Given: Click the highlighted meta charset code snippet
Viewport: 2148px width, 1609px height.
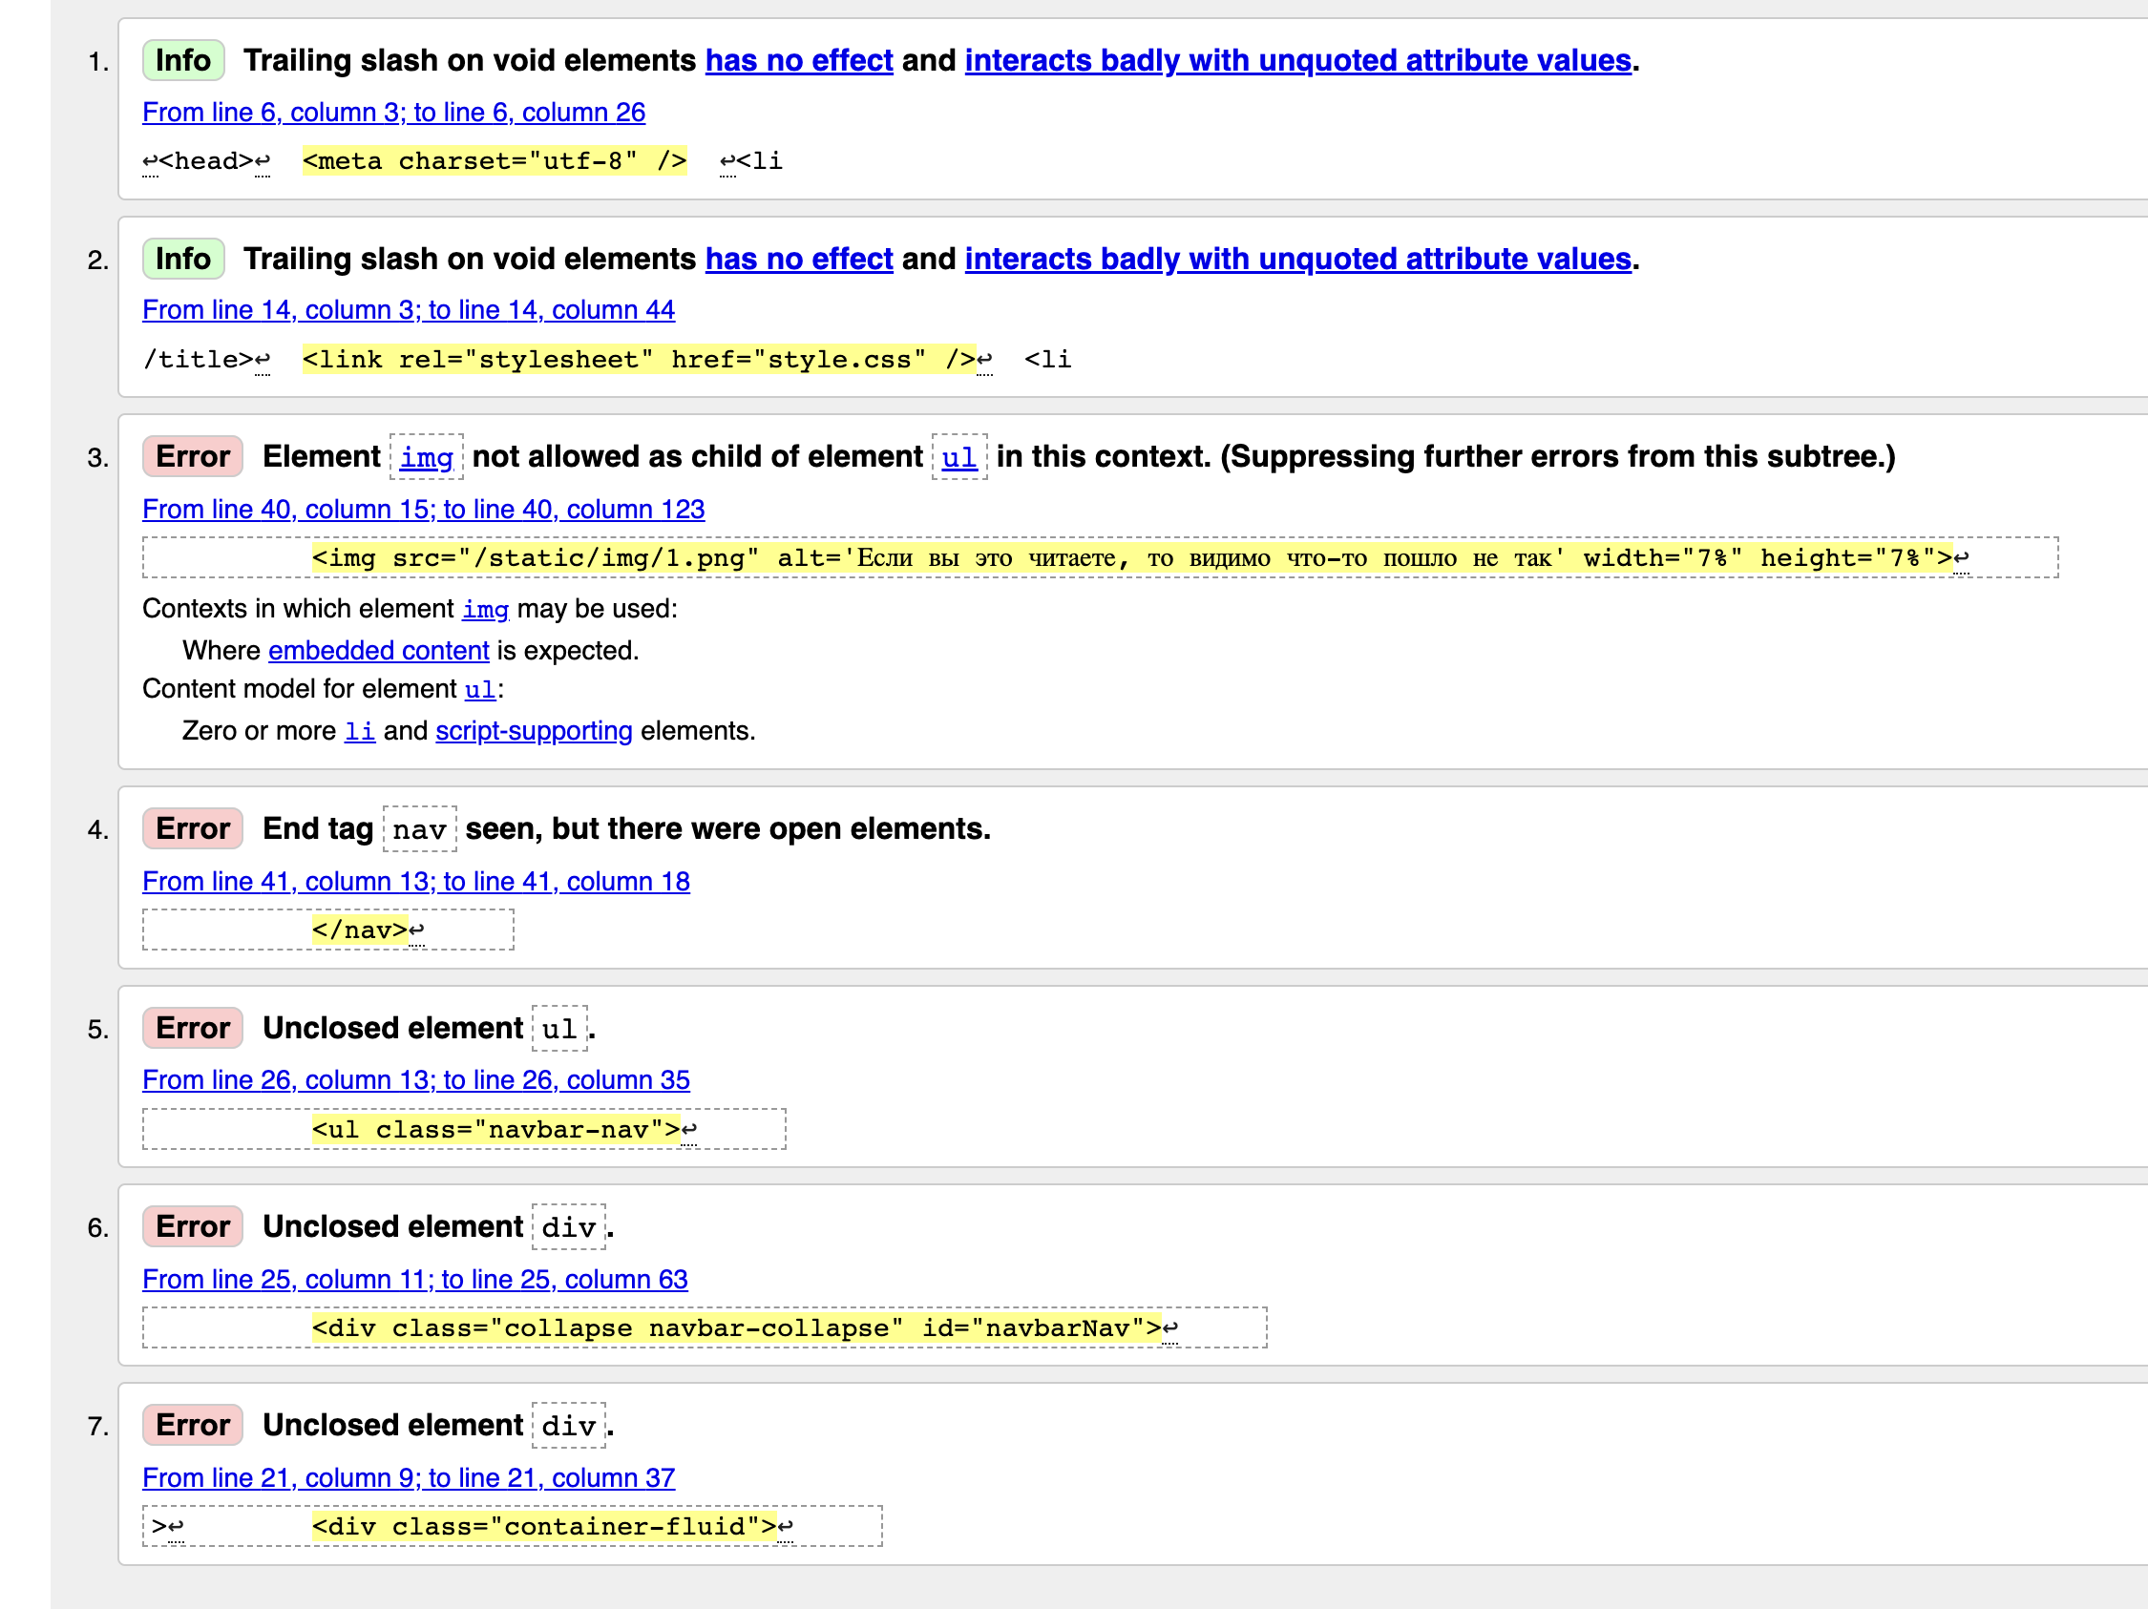Looking at the screenshot, I should 494,161.
